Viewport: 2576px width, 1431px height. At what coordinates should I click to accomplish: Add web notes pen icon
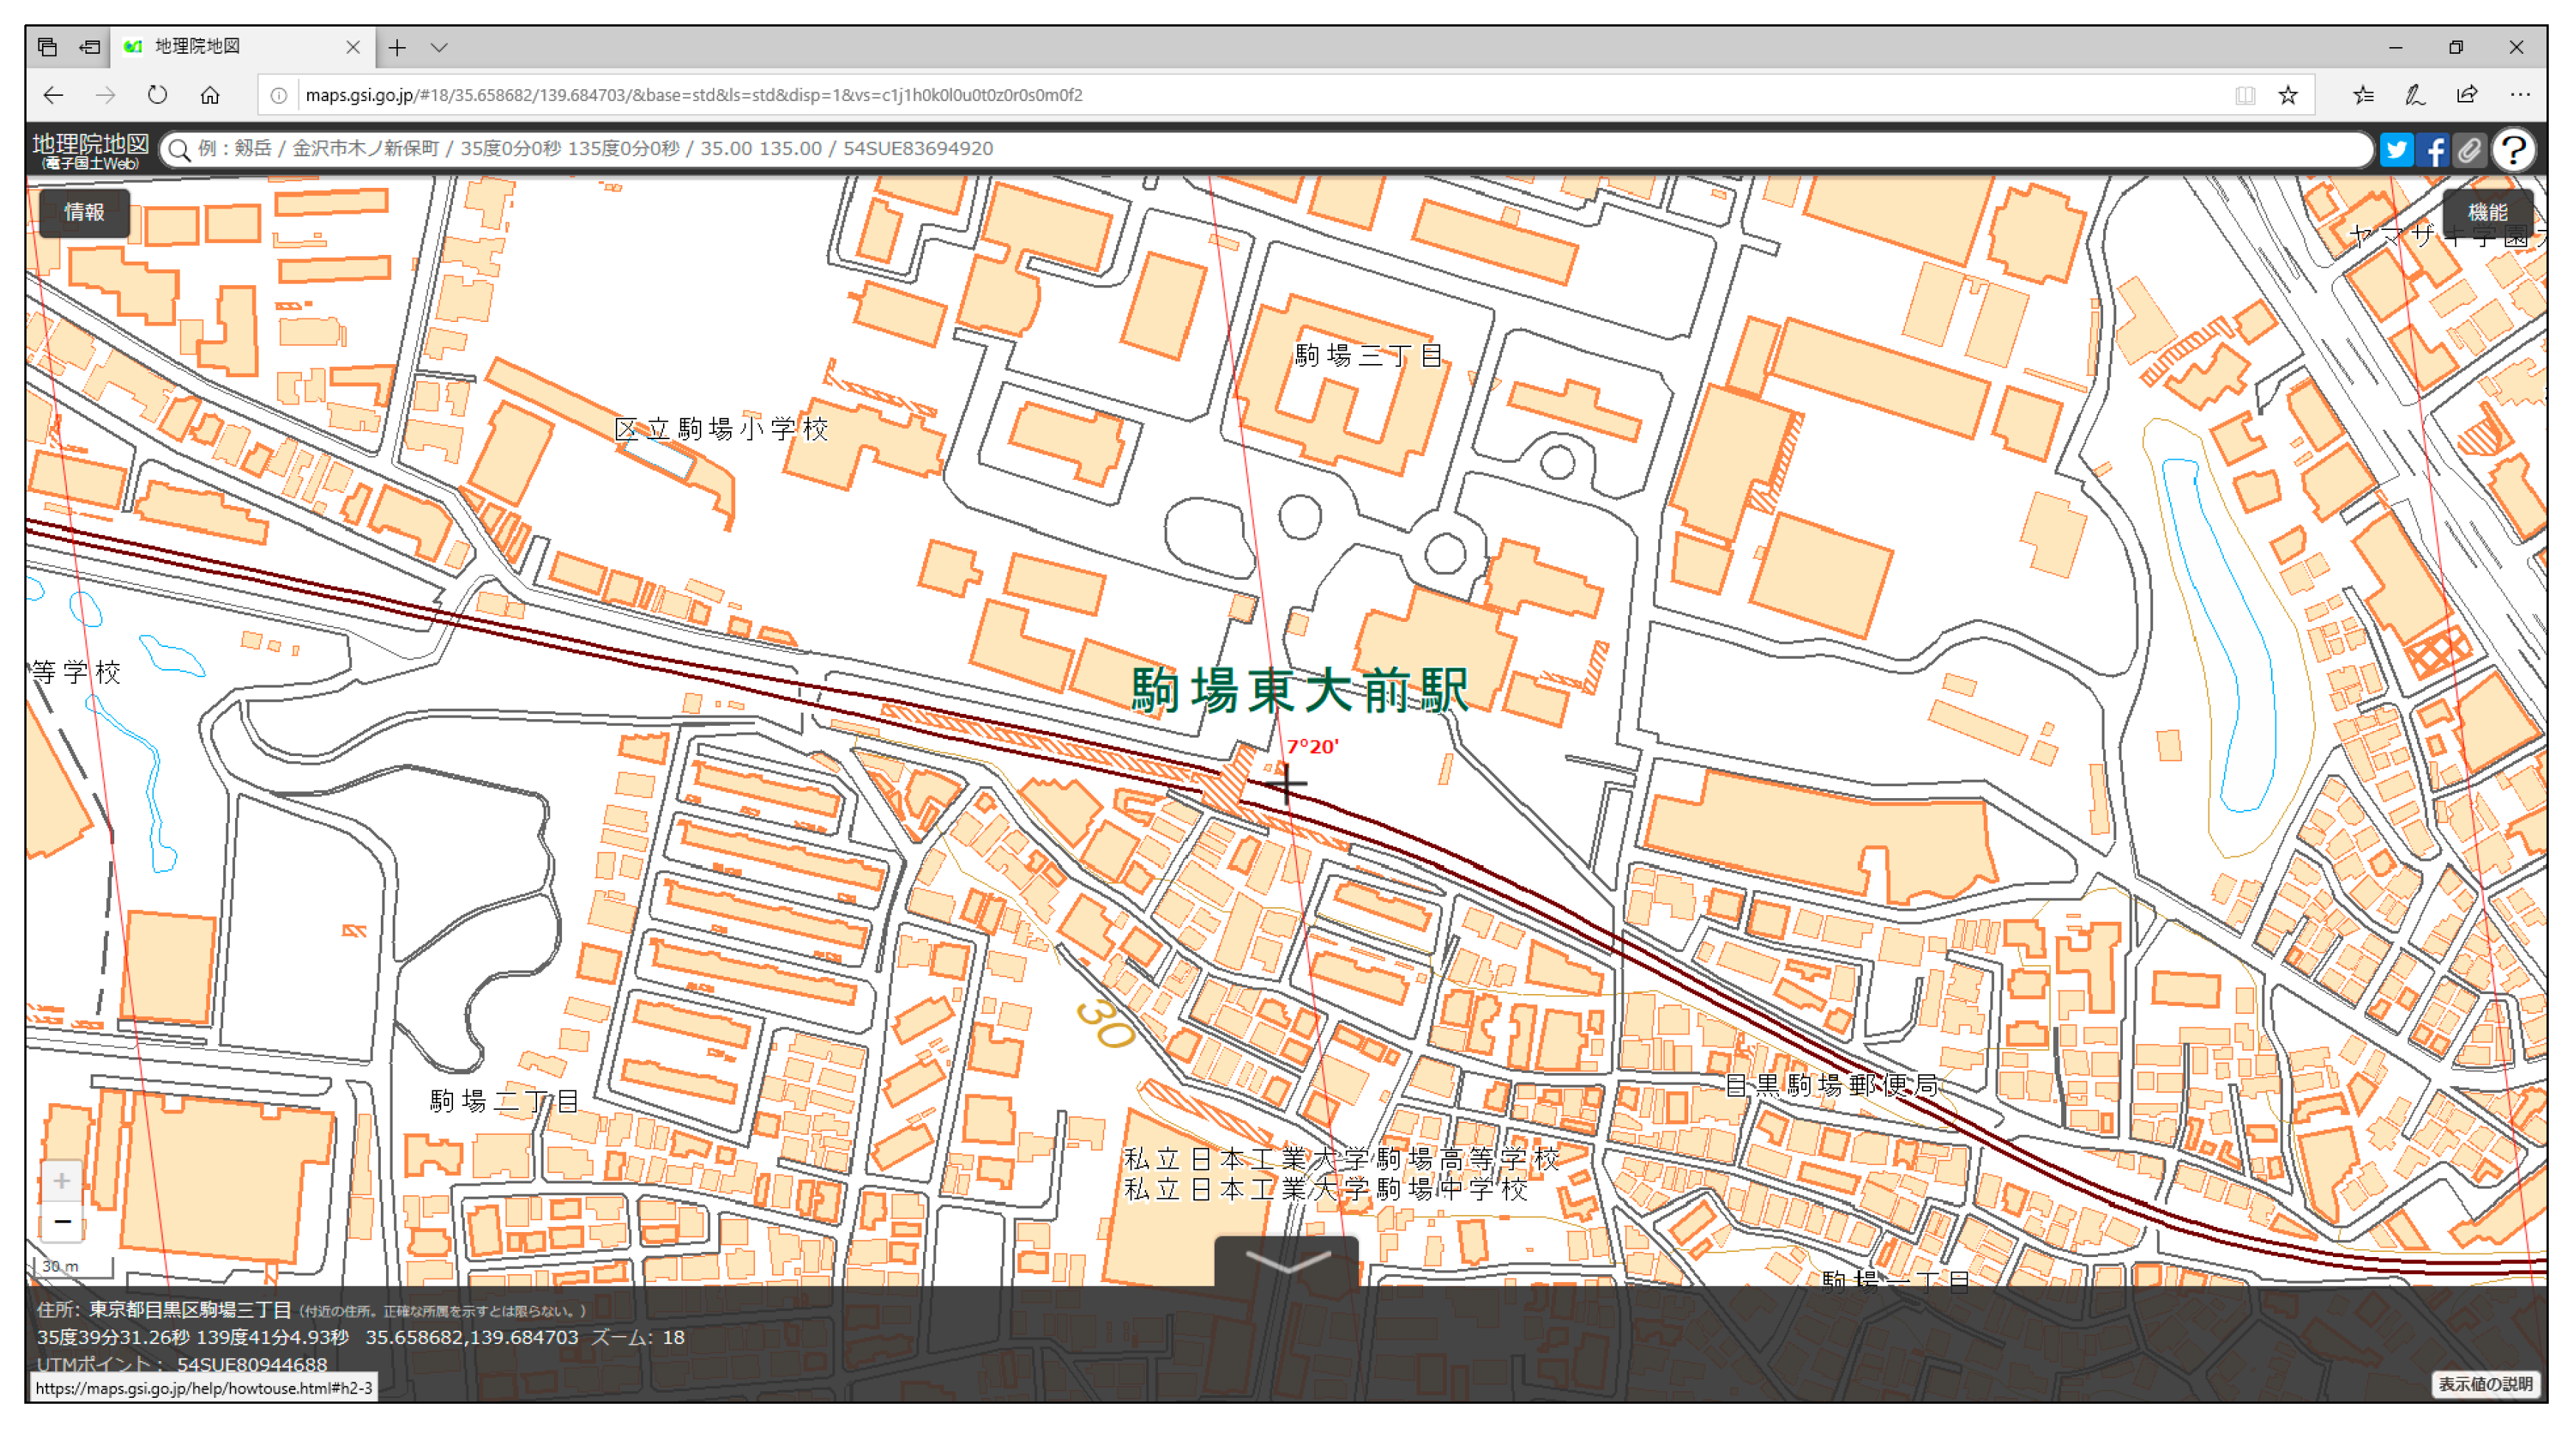(2415, 95)
